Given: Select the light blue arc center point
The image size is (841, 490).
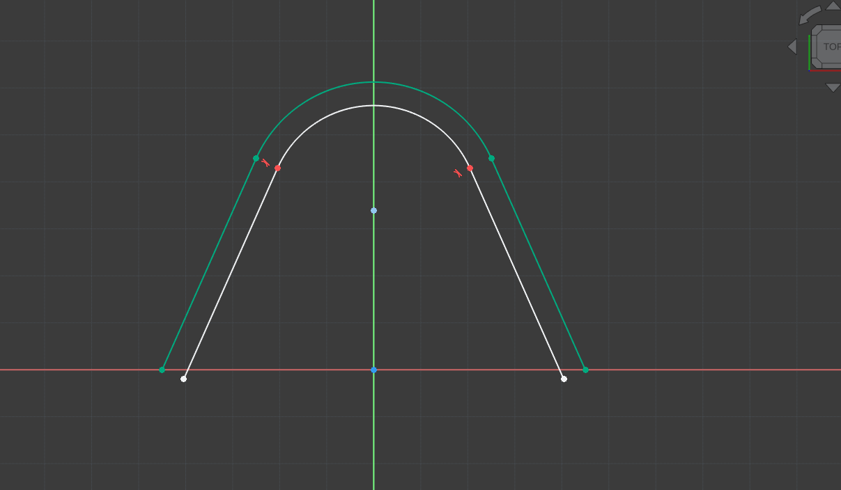Looking at the screenshot, I should click(373, 210).
